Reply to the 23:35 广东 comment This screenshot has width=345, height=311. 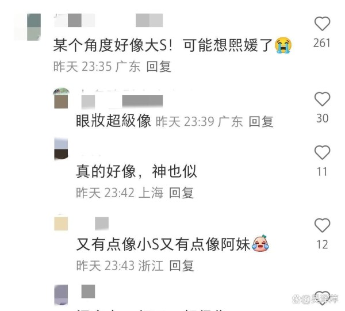coord(159,67)
